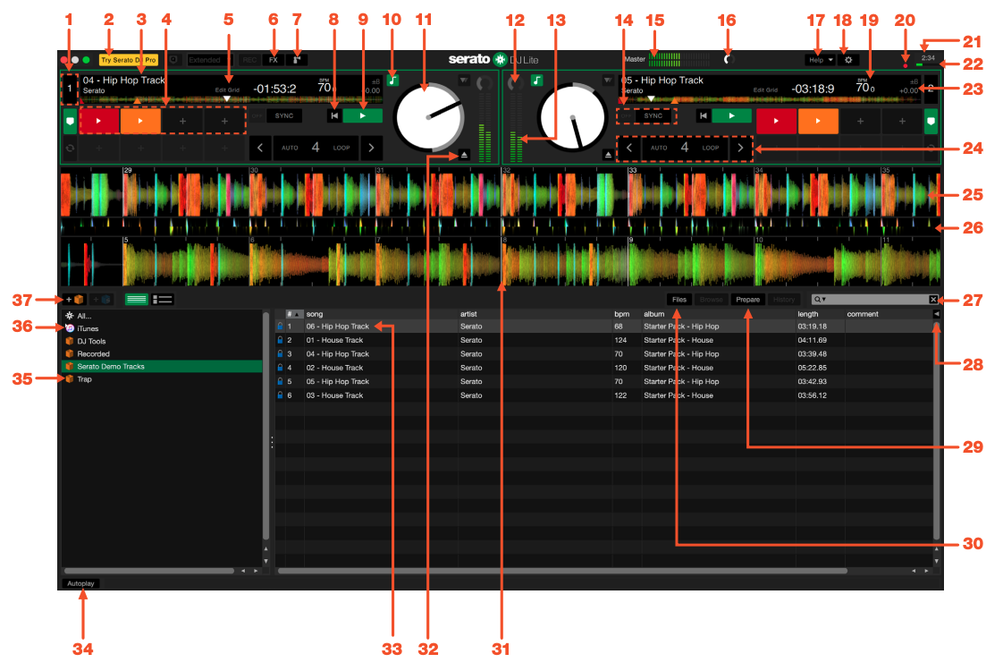Select the Recorded crate
This screenshot has height=671, width=1003.
click(161, 354)
